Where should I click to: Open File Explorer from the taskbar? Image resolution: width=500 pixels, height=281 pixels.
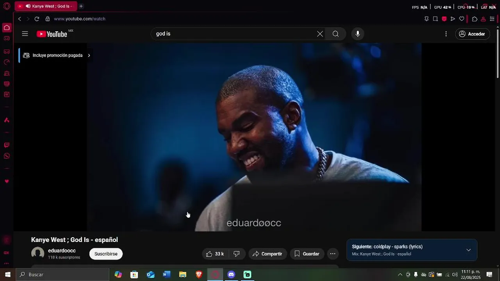[183, 274]
